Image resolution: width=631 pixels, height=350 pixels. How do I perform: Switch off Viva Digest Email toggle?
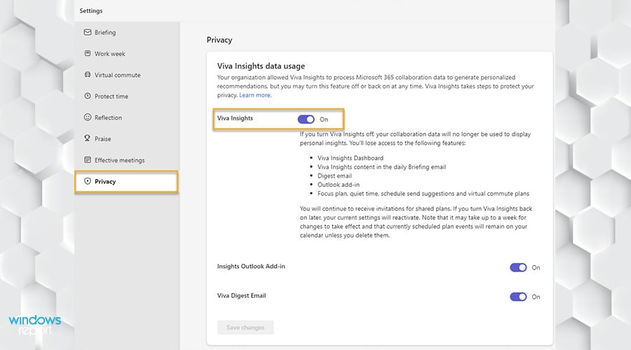[x=517, y=297]
